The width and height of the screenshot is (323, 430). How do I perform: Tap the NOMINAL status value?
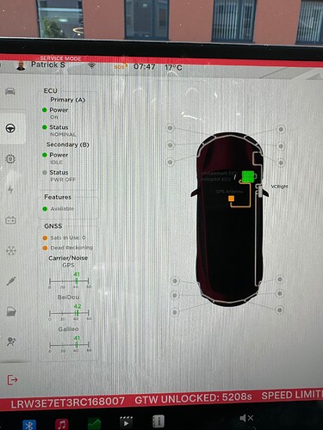tap(63, 134)
